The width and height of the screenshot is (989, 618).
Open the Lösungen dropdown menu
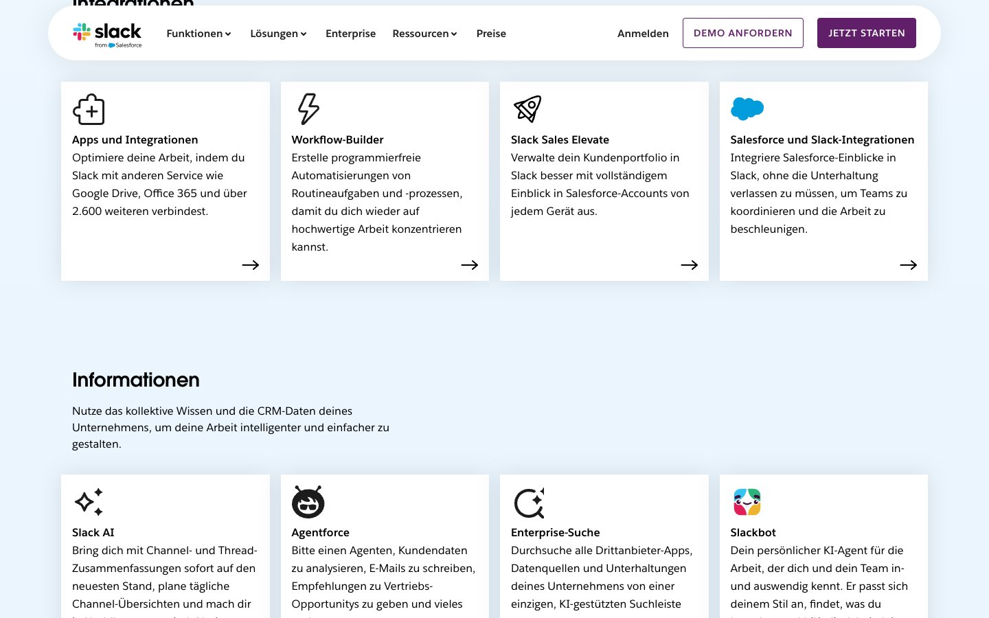pos(278,34)
